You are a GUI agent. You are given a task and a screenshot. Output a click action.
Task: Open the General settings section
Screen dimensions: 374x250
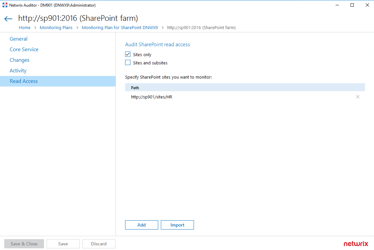(x=19, y=39)
